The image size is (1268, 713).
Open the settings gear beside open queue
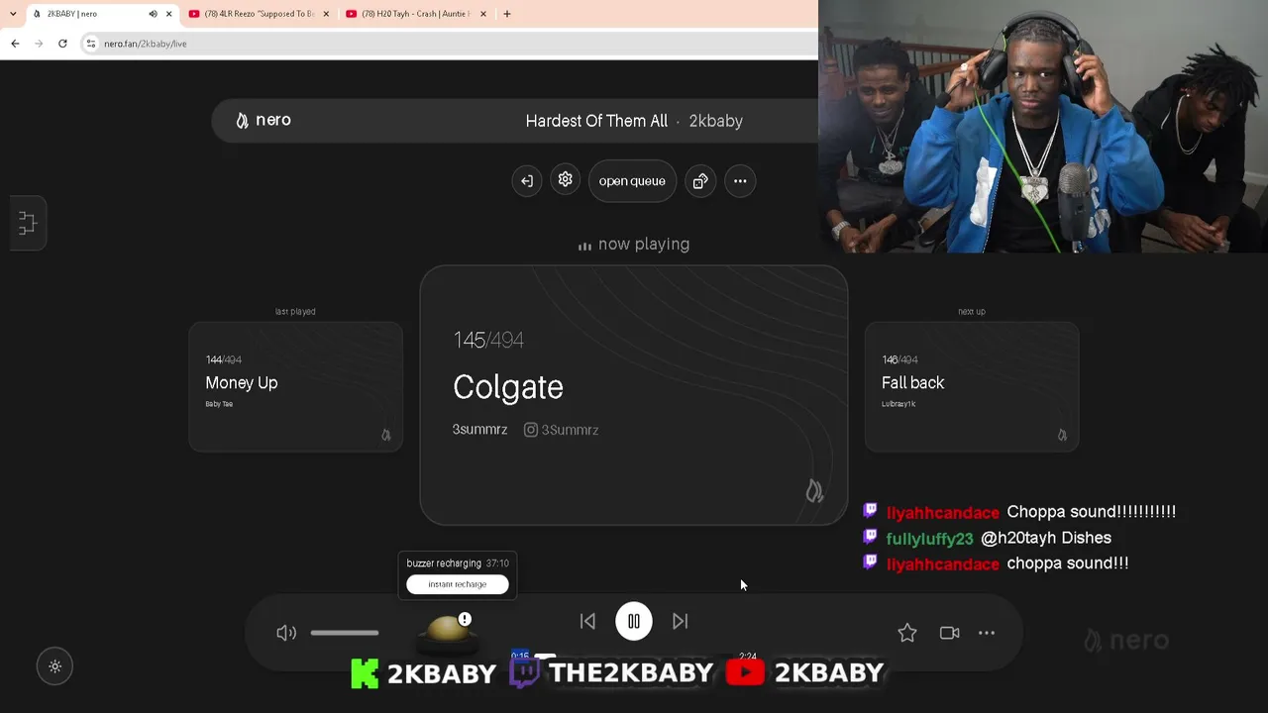[566, 180]
